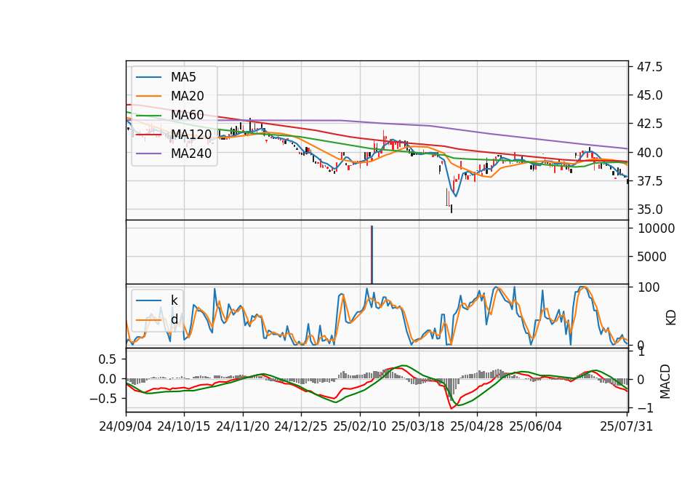This screenshot has height=502, width=698.
Task: Click the 24/09/04 date label
Action: pyautogui.click(x=126, y=426)
